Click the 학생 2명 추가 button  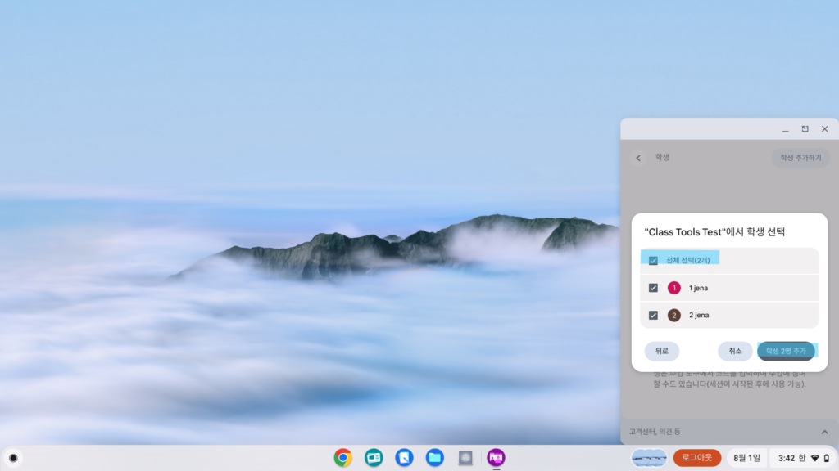point(786,351)
